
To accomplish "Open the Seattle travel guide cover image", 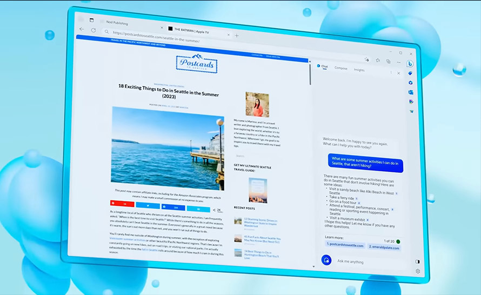I will [258, 190].
